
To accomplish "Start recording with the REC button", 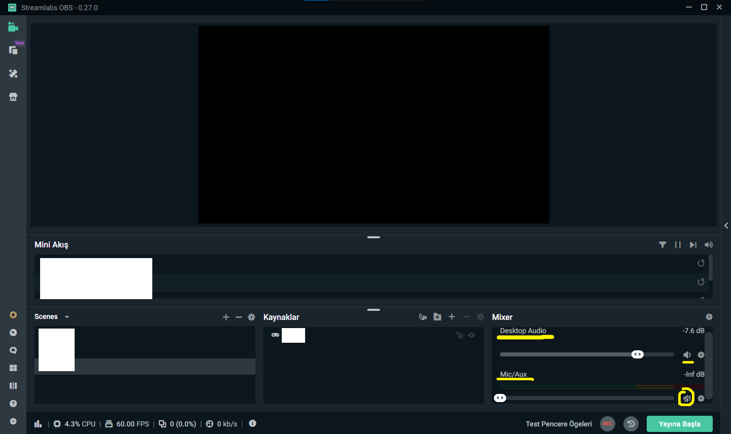I will [x=607, y=423].
